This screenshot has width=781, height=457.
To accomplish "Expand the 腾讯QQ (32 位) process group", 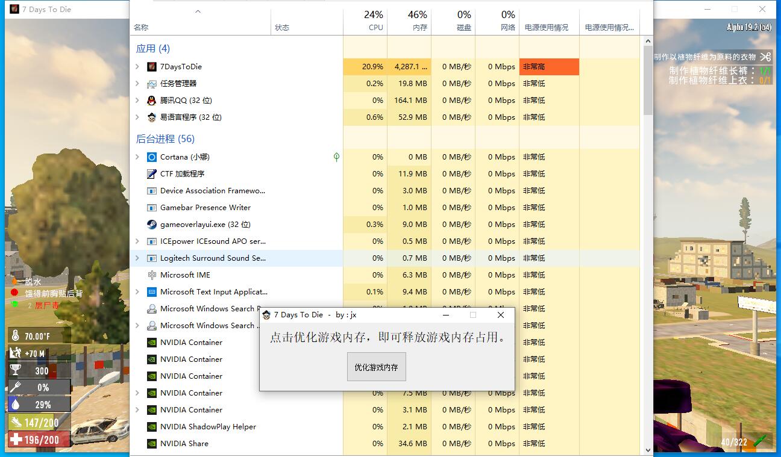I will pyautogui.click(x=137, y=101).
